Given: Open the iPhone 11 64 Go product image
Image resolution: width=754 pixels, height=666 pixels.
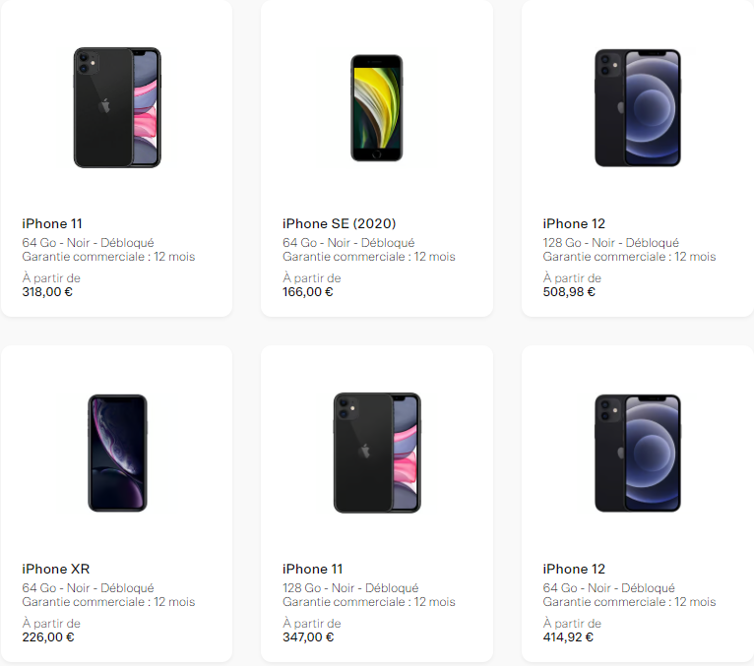Looking at the screenshot, I should pyautogui.click(x=117, y=107).
